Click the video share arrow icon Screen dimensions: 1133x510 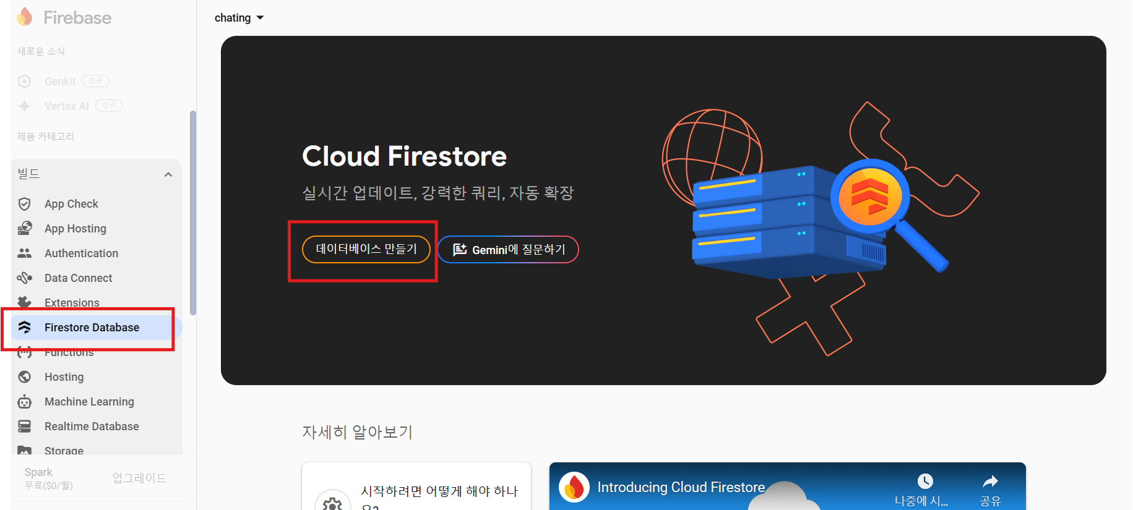[991, 481]
